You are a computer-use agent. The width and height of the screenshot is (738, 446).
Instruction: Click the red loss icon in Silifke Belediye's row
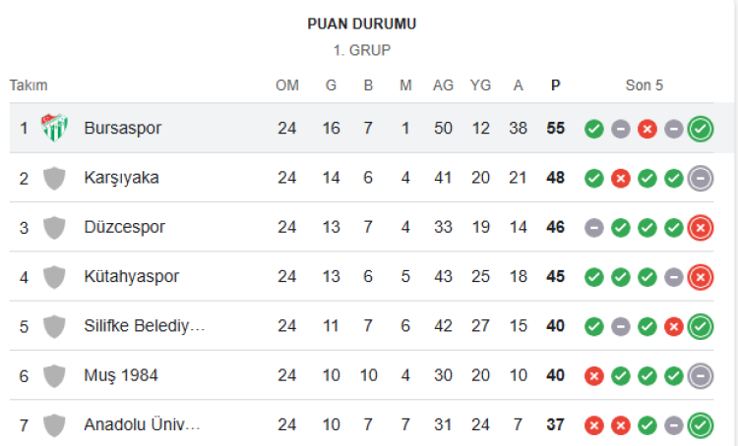[673, 326]
